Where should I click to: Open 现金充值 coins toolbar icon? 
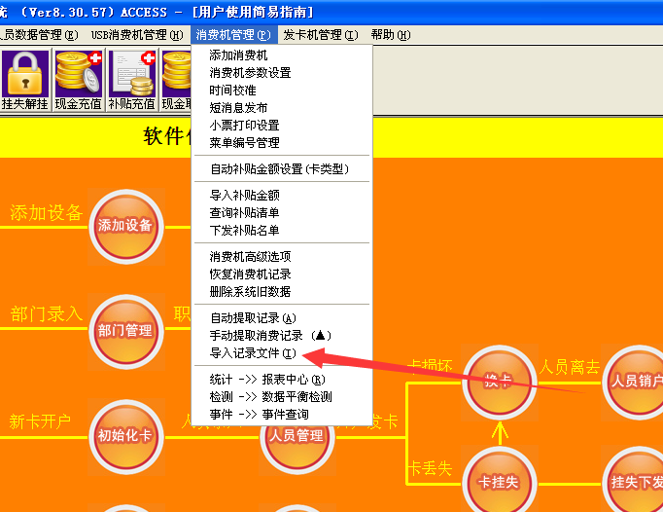(78, 79)
